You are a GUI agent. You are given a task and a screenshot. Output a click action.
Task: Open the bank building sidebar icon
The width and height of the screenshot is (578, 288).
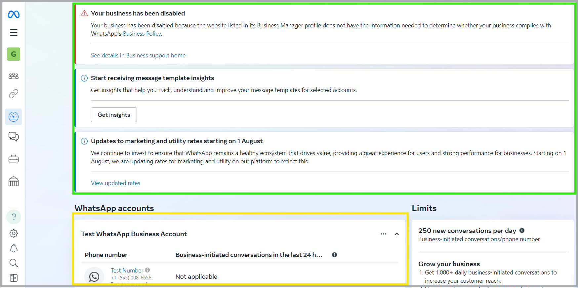14,181
